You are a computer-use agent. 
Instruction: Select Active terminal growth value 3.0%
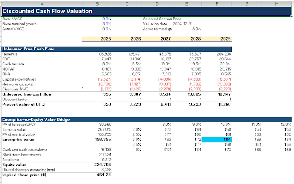[196, 29]
